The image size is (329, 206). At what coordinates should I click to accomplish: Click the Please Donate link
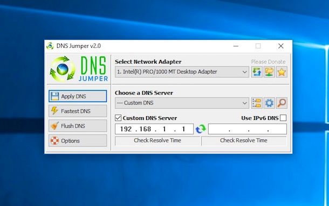coord(269,62)
